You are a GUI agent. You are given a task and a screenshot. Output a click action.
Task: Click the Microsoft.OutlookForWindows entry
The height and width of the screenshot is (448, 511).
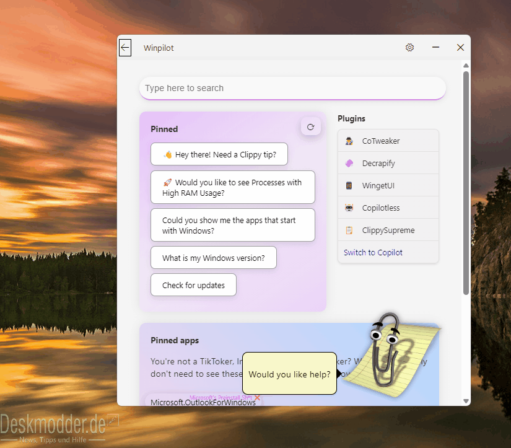203,402
